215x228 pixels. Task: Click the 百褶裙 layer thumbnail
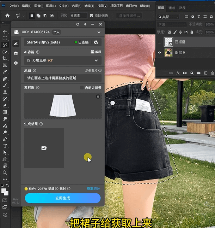[168, 42]
